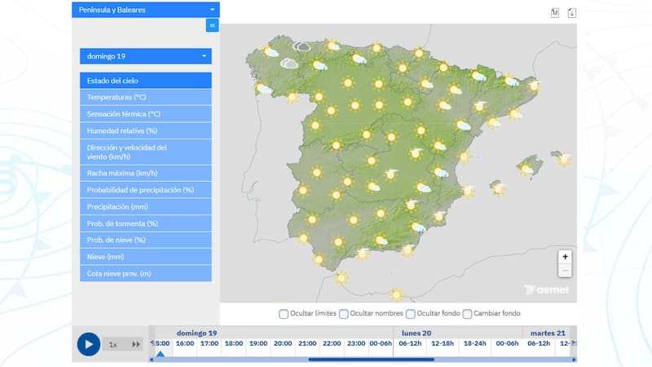Click the Ceuta sun icon on map
The width and height of the screenshot is (652, 367).
341,277
